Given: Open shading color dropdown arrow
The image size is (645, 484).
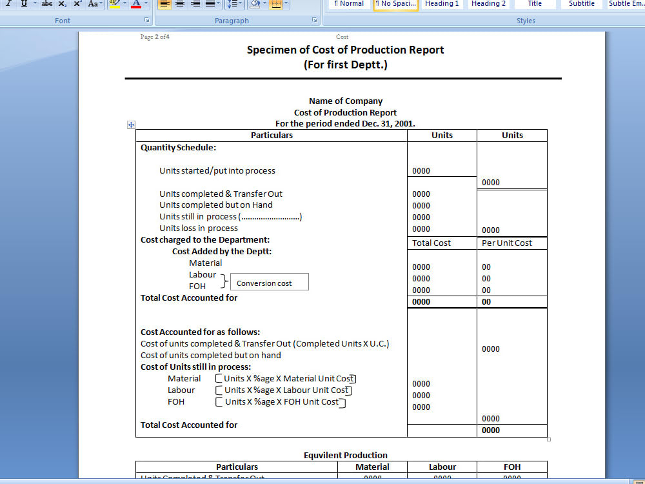Looking at the screenshot, I should pos(264,3).
